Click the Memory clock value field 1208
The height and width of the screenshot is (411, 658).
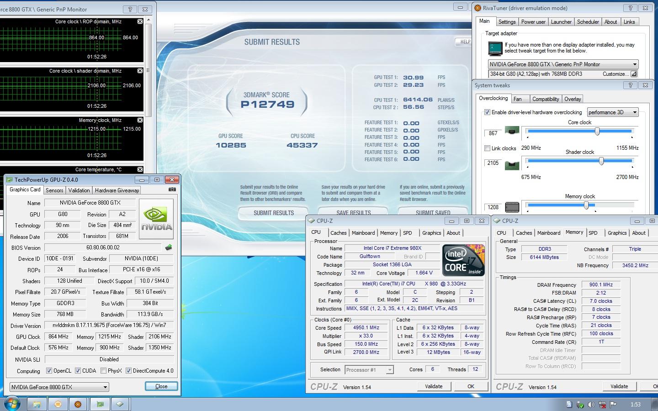click(493, 207)
